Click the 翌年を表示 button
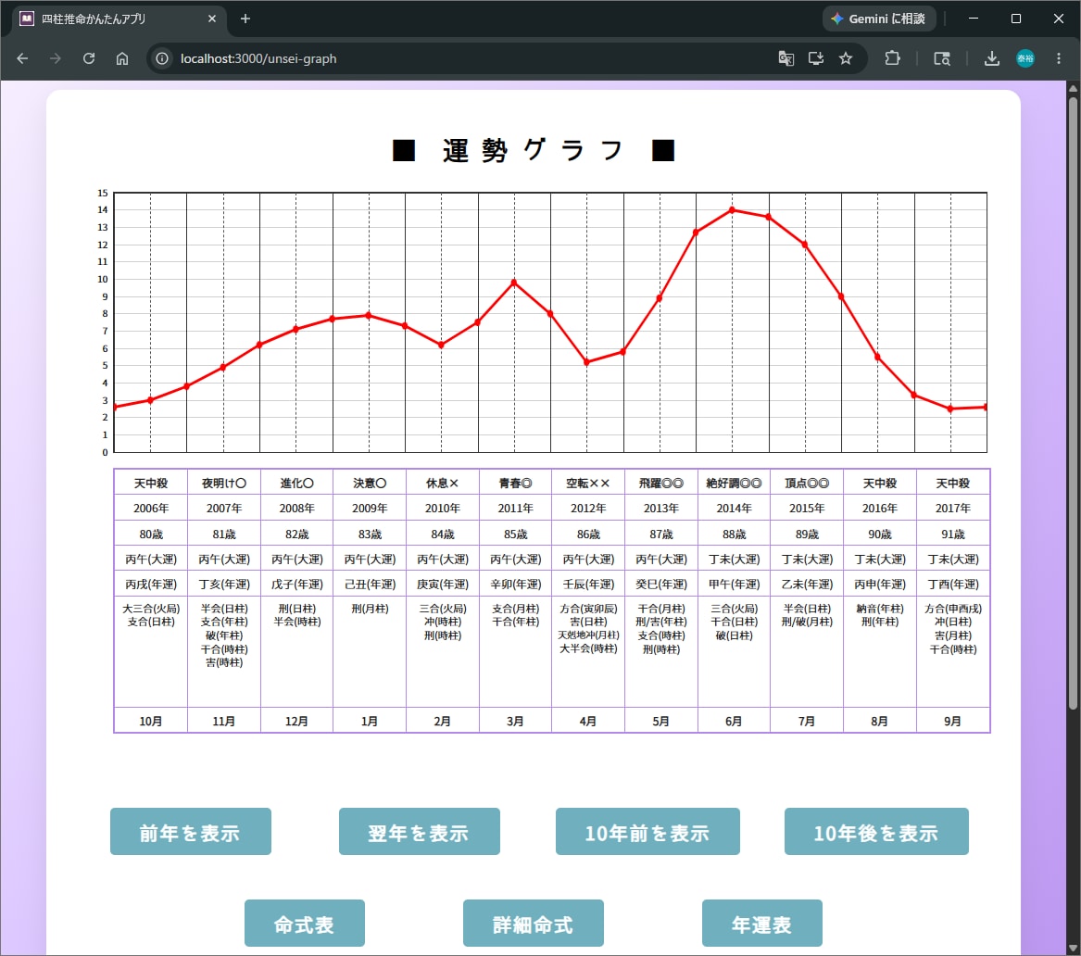Screen dimensions: 1081x956 [420, 832]
